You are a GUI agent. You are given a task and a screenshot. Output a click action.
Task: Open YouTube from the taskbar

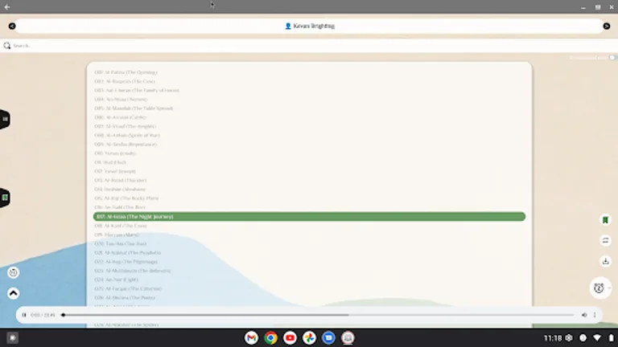290,337
